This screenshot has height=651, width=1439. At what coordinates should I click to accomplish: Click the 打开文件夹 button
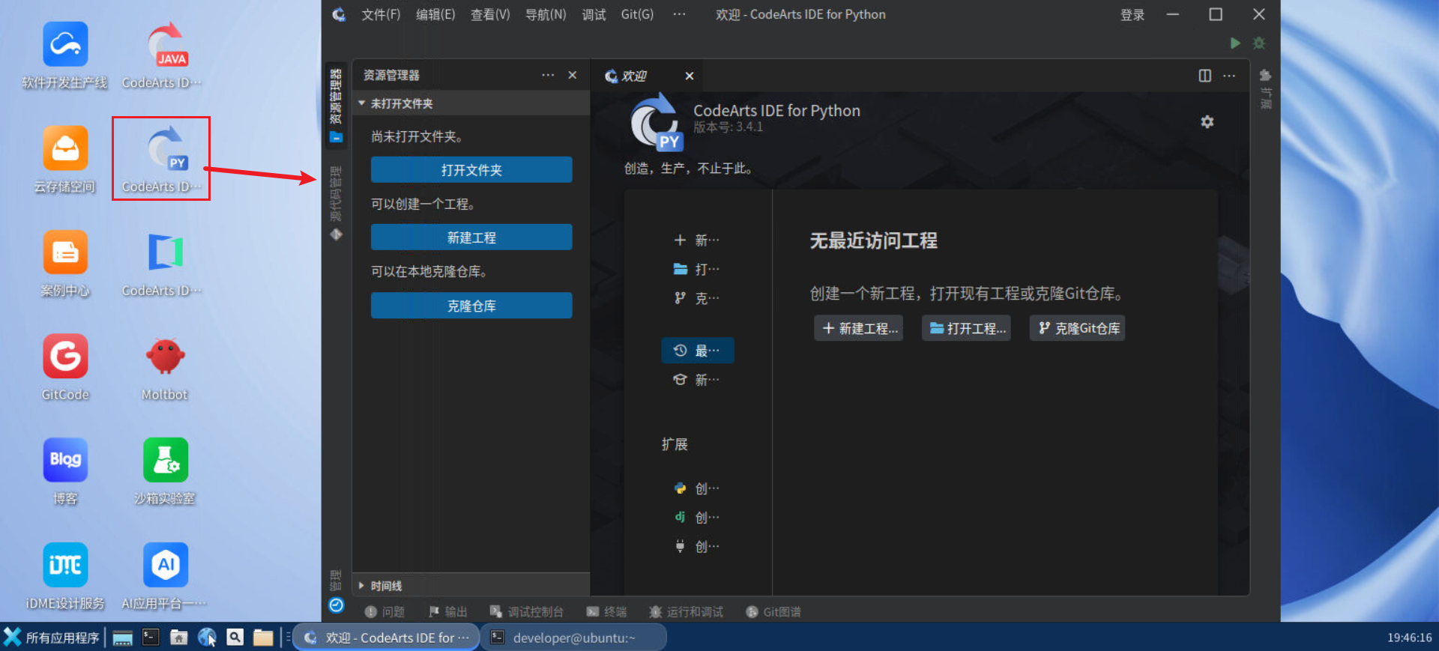pyautogui.click(x=471, y=170)
